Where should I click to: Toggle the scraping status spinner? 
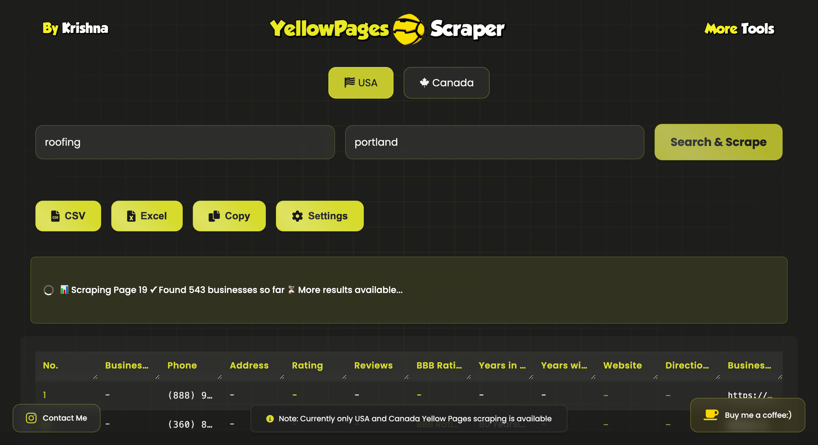[x=48, y=290]
